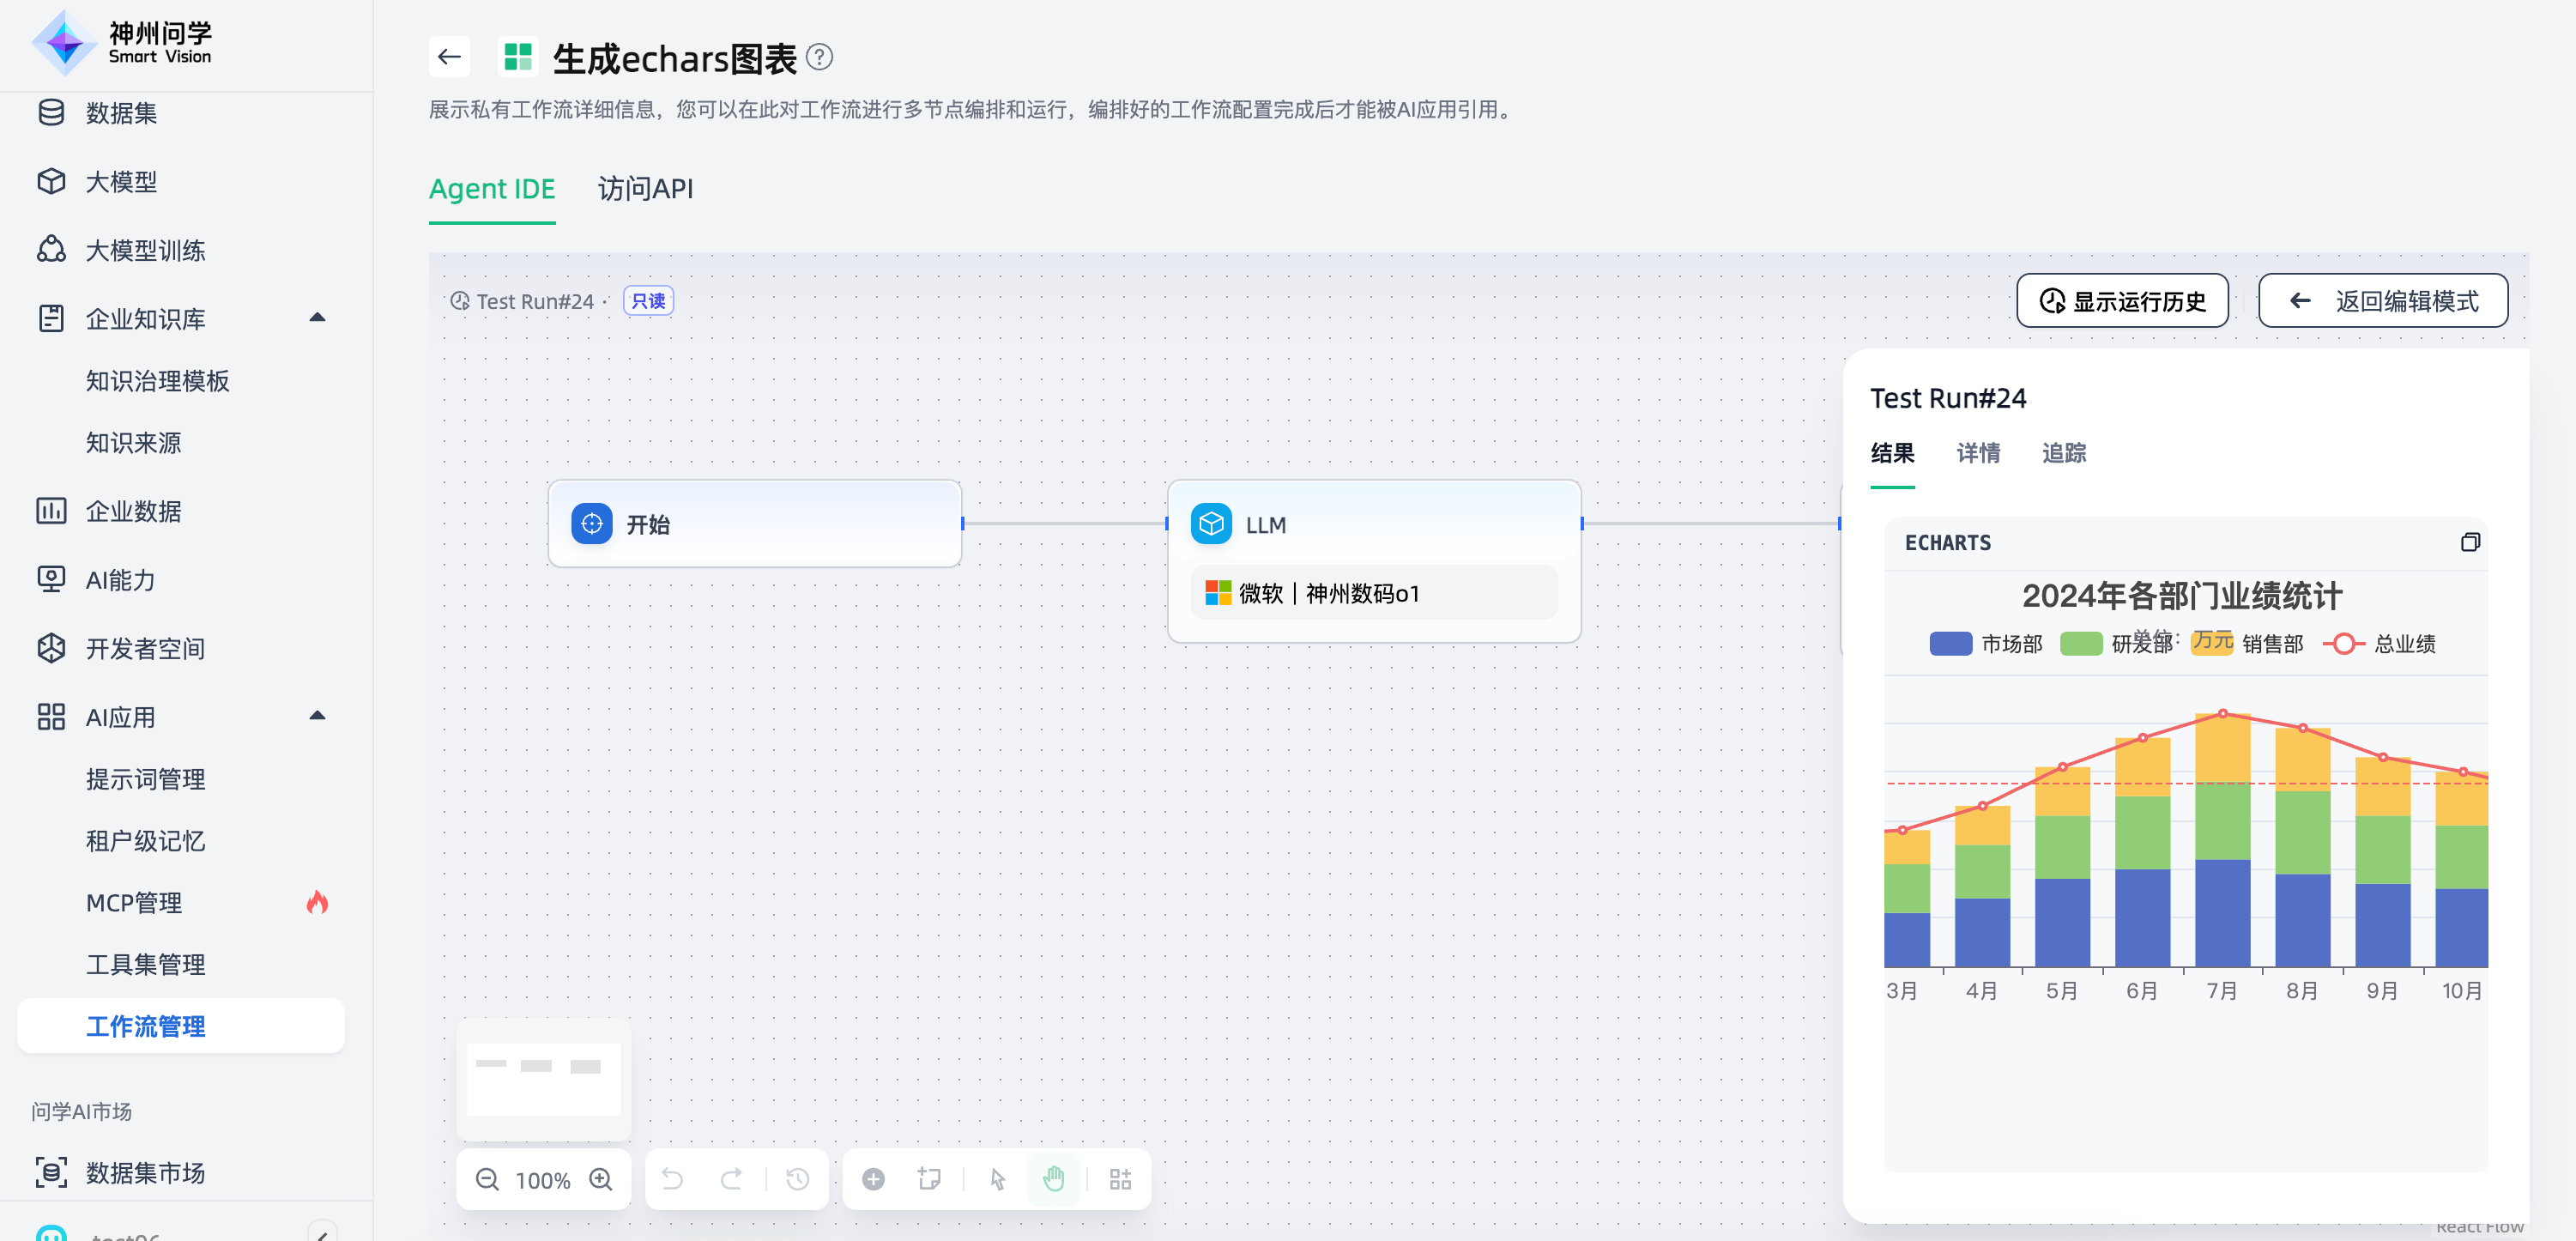This screenshot has width=2576, height=1241.
Task: Click the 只读 badge
Action: pyautogui.click(x=648, y=301)
